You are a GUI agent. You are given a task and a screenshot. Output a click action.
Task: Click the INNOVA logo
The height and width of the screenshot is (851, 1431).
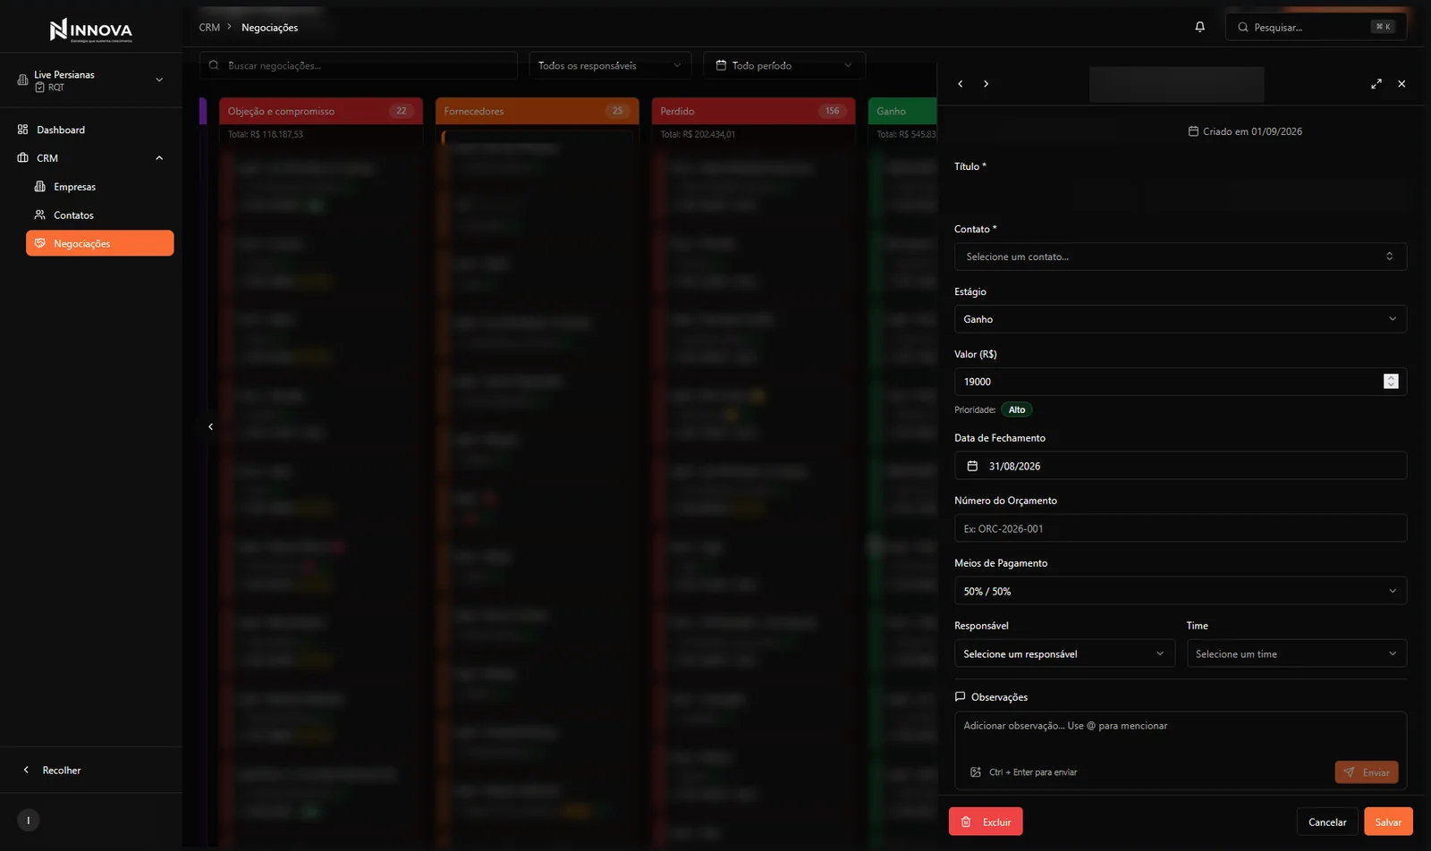coord(90,30)
